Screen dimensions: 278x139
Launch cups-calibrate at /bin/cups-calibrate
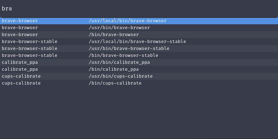pyautogui.click(x=139, y=83)
